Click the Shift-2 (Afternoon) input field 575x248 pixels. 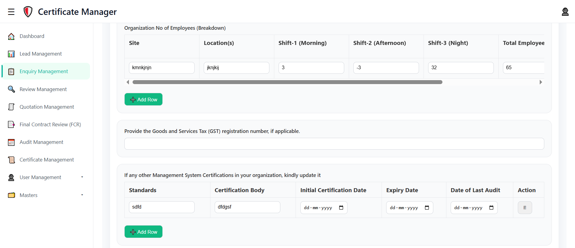point(386,68)
